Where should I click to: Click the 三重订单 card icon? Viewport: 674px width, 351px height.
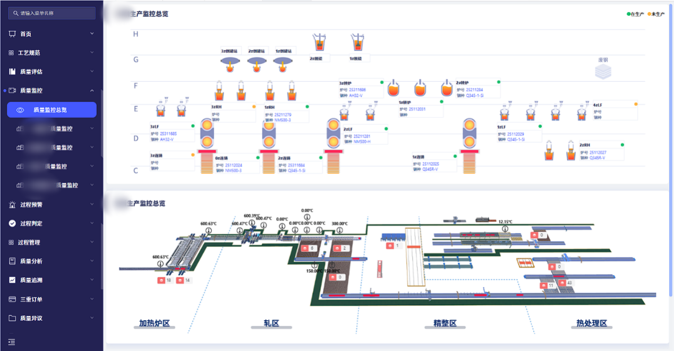point(12,299)
